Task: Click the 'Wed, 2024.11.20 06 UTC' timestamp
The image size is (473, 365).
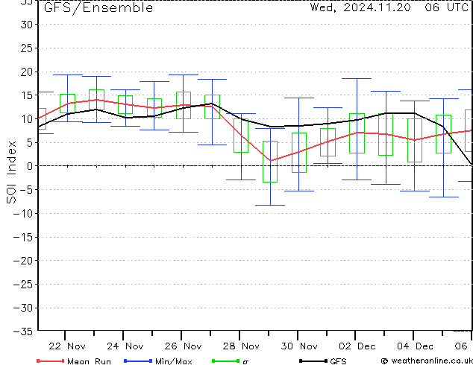Action: [389, 7]
